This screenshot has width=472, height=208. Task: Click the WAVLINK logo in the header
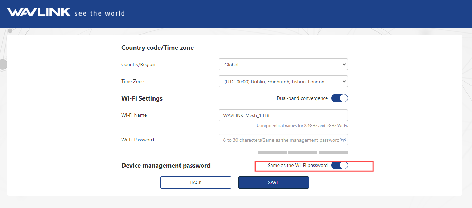click(38, 12)
